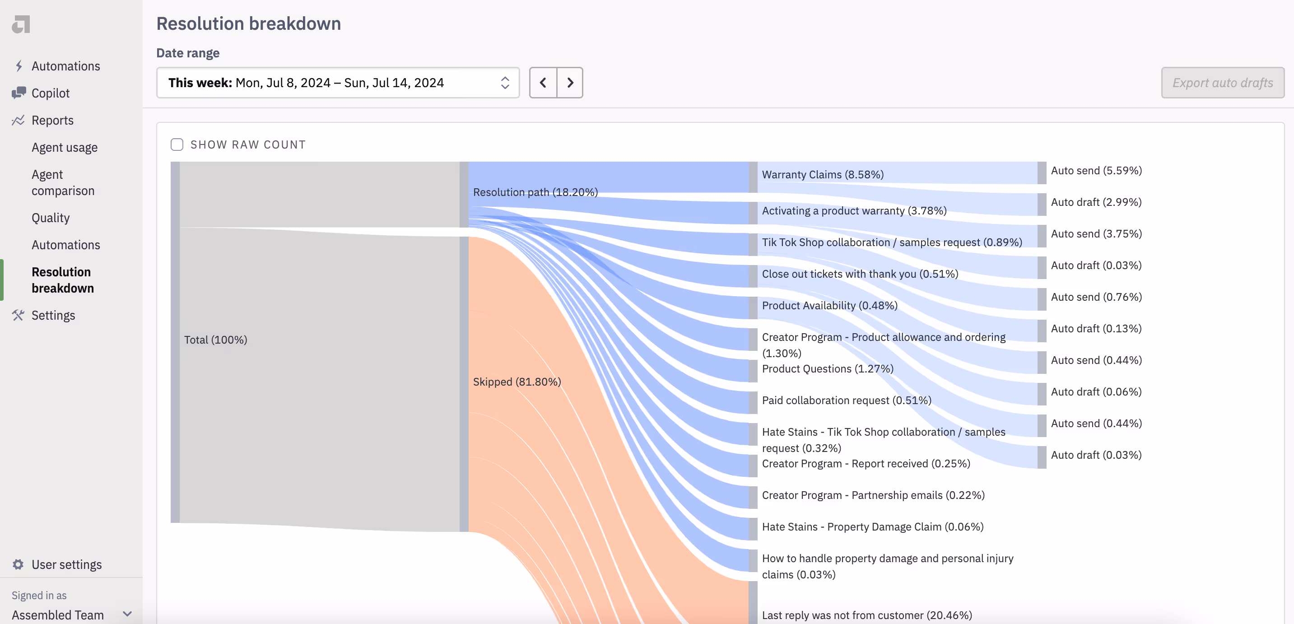The image size is (1294, 624).
Task: Go to next week with right arrow
Action: (570, 82)
